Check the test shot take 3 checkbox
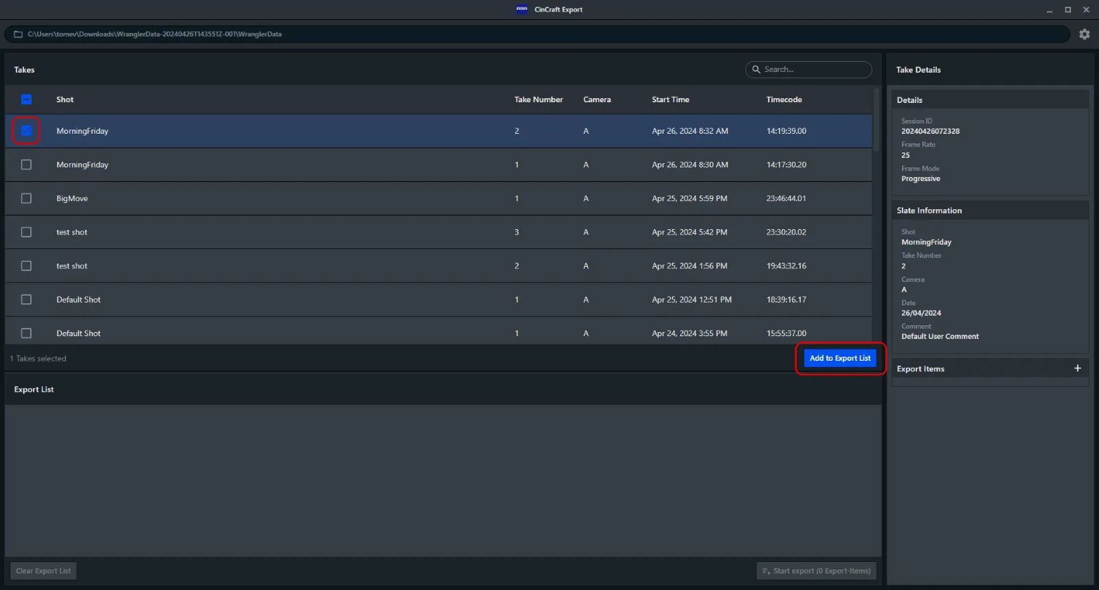1099x590 pixels. click(x=26, y=232)
